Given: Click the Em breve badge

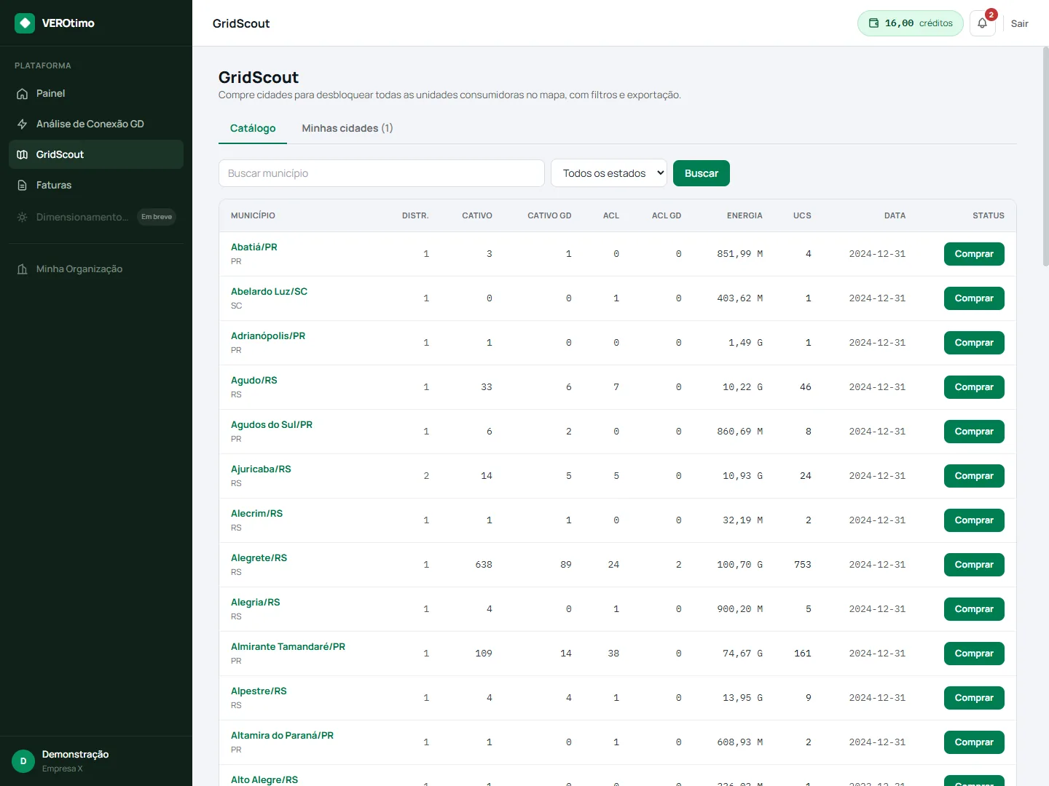Looking at the screenshot, I should [x=157, y=217].
